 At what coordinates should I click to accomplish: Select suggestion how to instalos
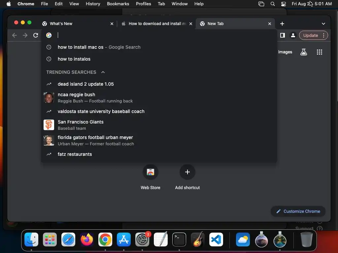coord(159,59)
